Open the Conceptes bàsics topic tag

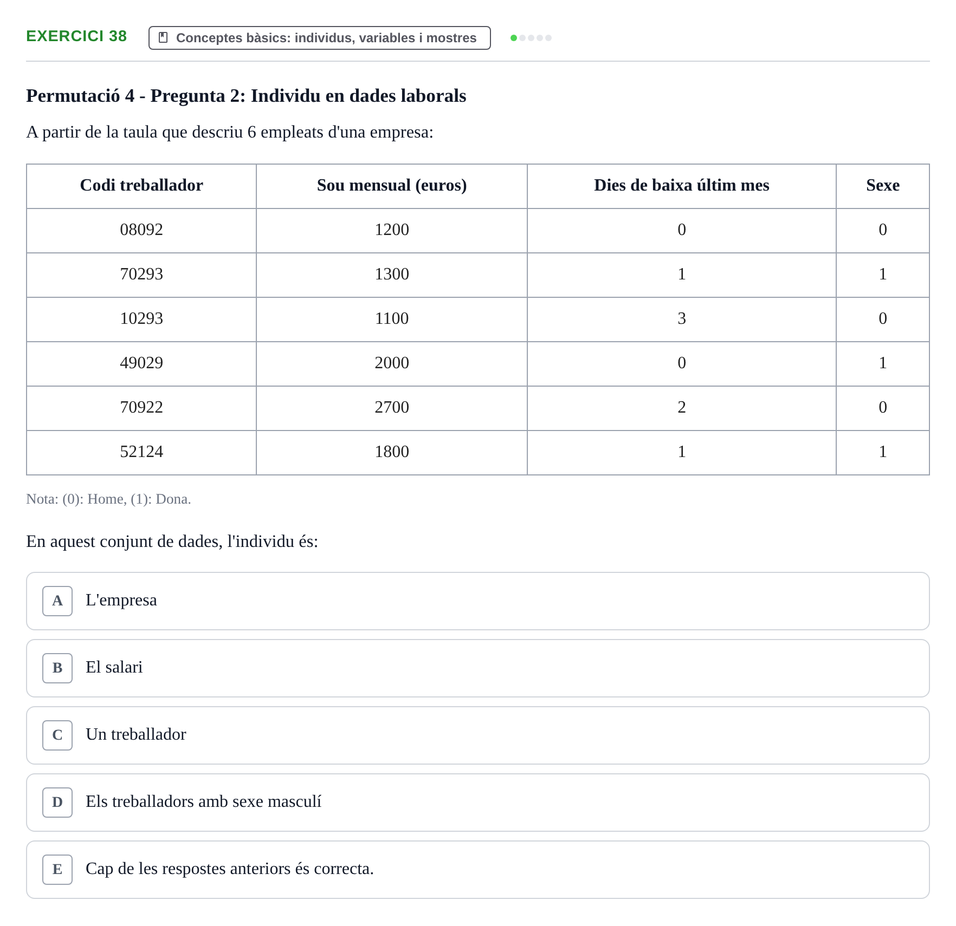pyautogui.click(x=320, y=38)
